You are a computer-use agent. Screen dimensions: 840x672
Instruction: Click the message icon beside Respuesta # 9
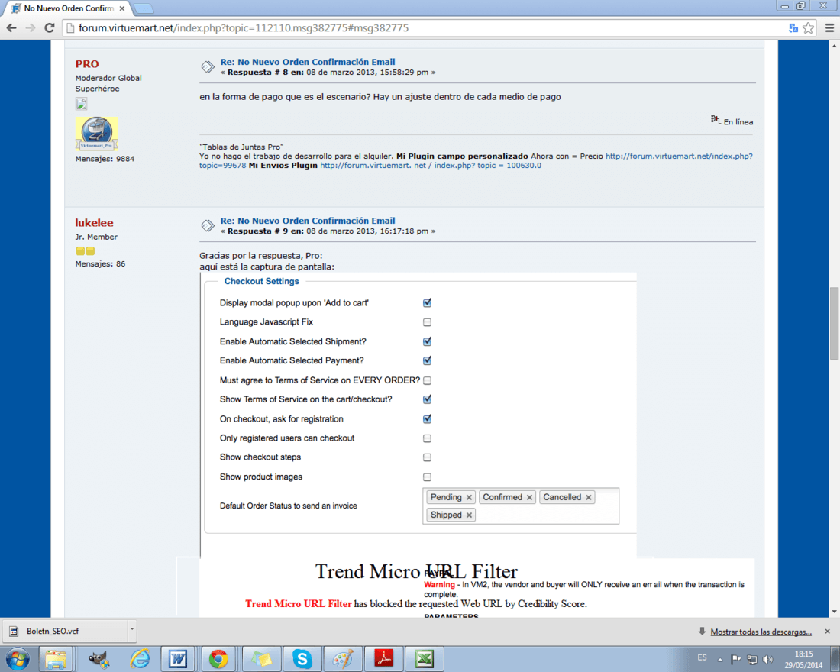(207, 225)
